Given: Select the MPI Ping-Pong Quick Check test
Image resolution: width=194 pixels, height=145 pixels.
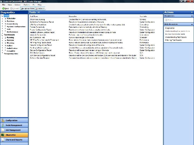Looking at the screenshot, I should (96, 42).
